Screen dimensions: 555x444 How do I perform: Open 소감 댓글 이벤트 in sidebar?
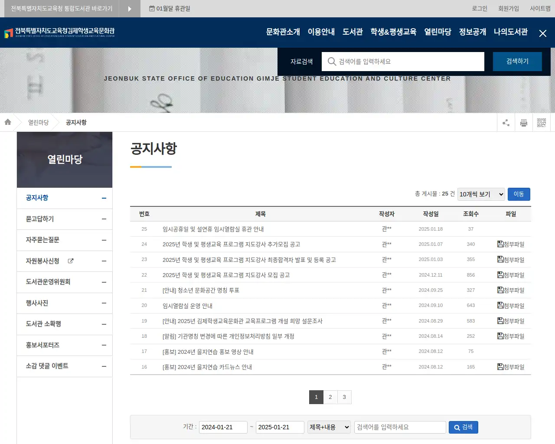tap(47, 366)
